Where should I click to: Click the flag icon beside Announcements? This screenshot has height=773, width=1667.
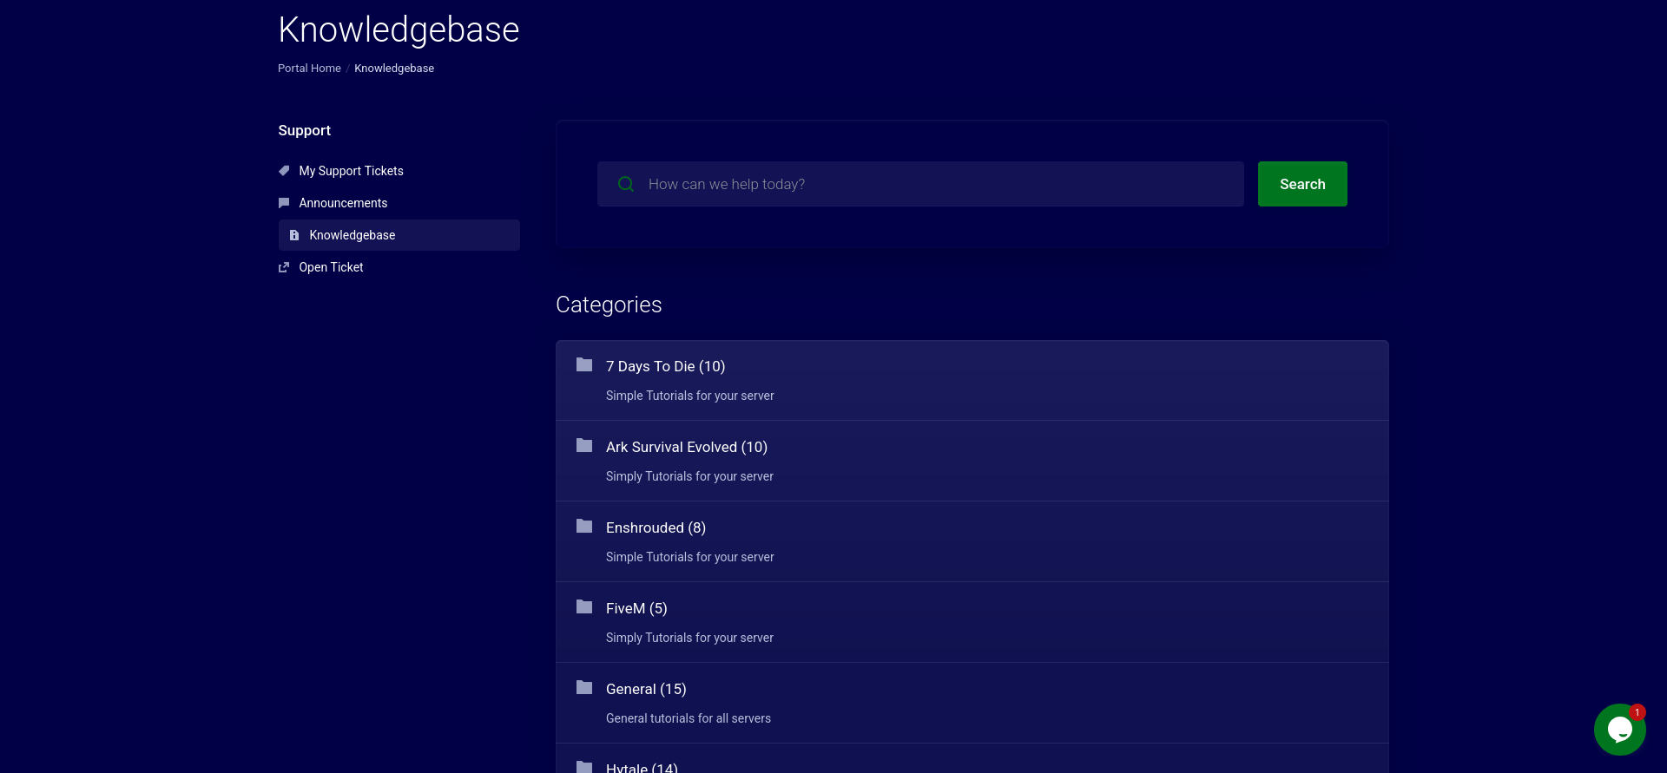coord(284,203)
